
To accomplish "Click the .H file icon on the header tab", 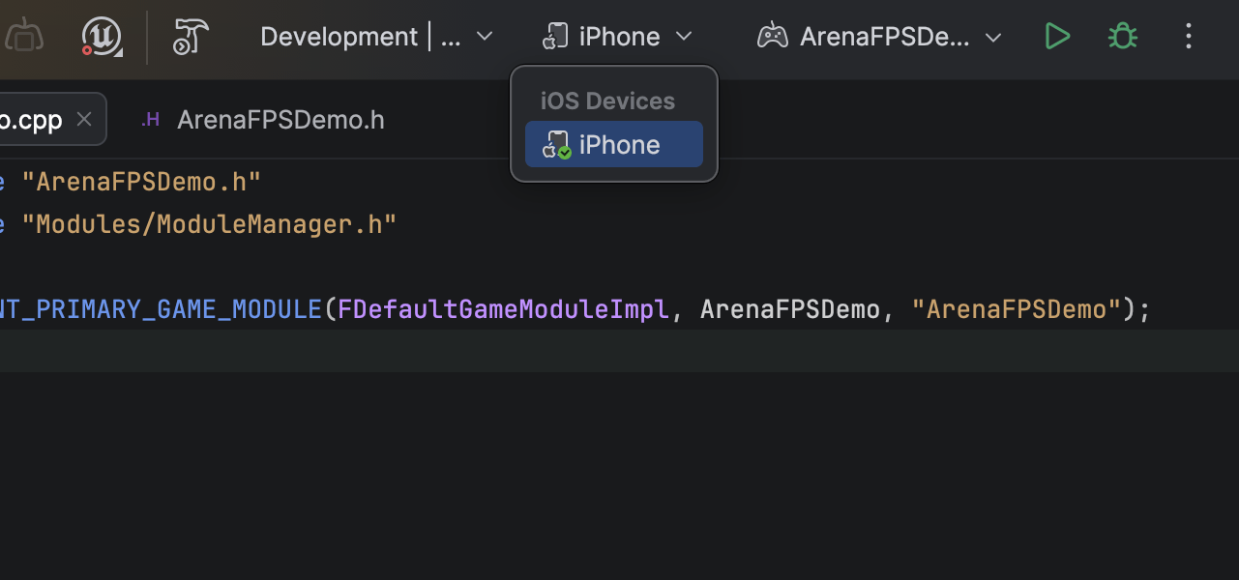I will pyautogui.click(x=150, y=120).
